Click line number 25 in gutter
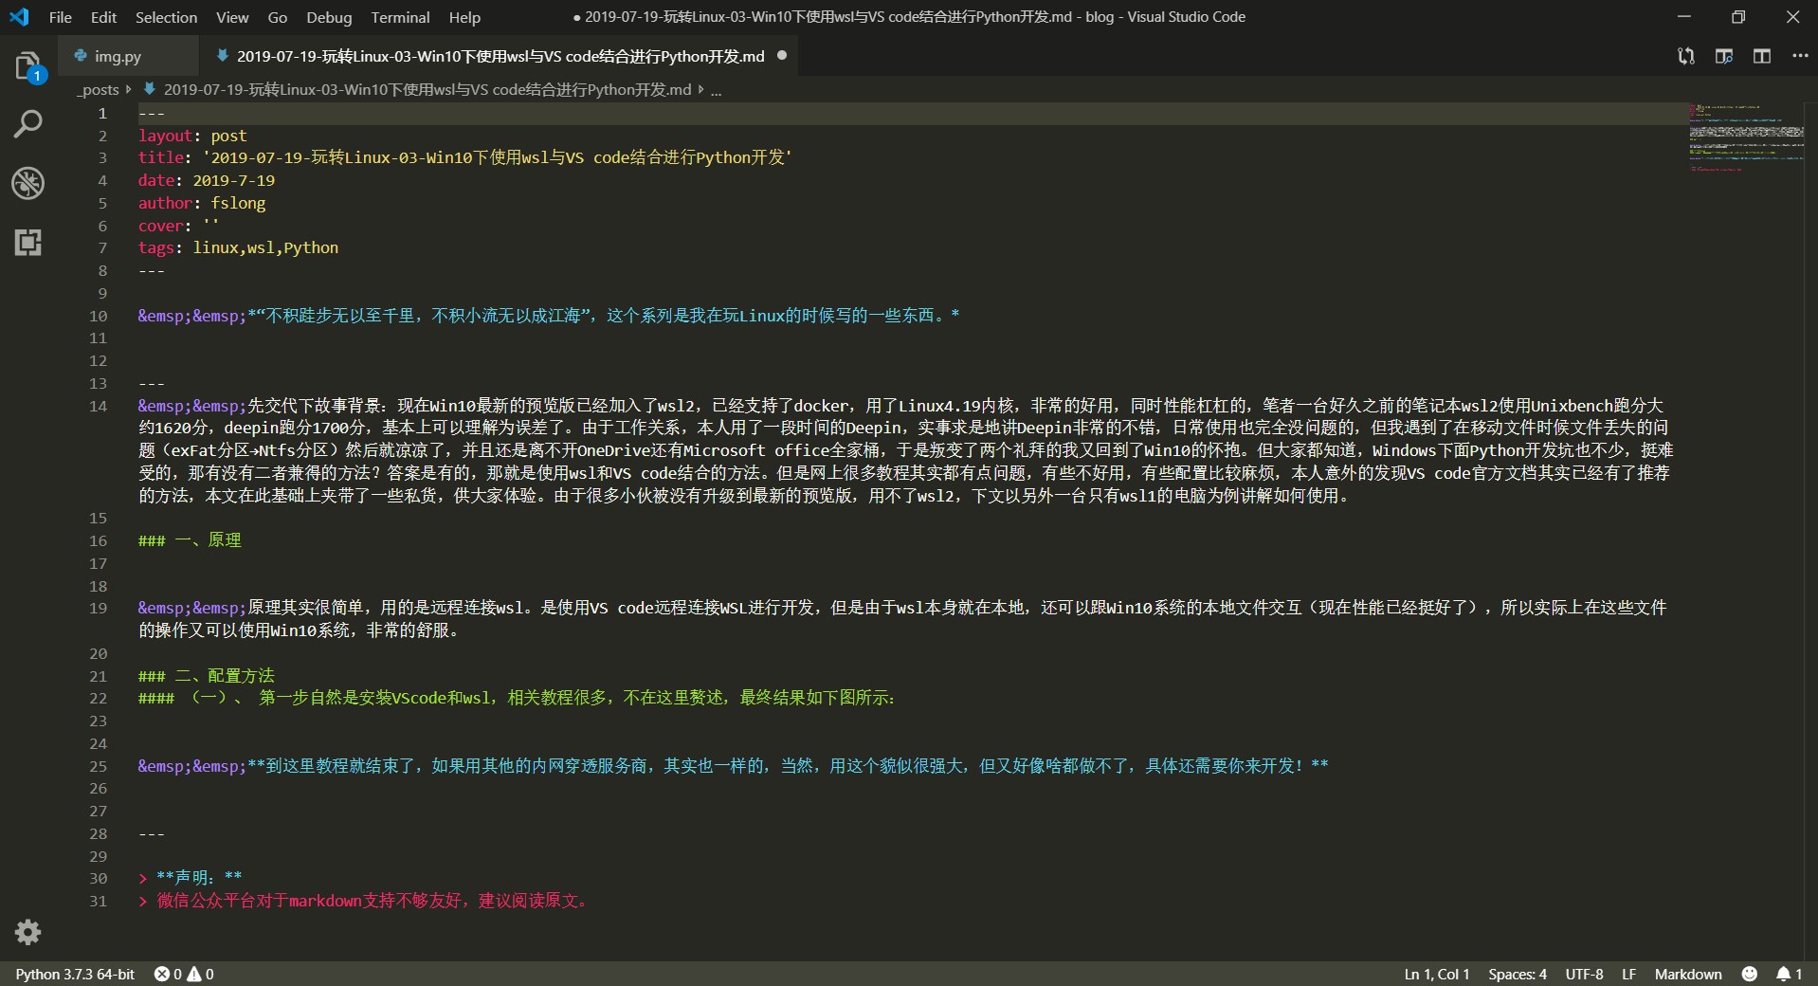The width and height of the screenshot is (1818, 986). pos(99,766)
